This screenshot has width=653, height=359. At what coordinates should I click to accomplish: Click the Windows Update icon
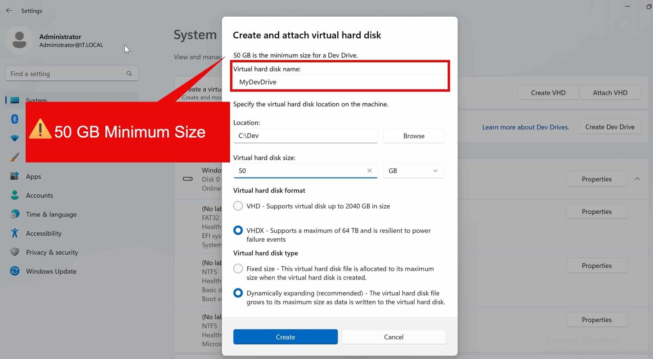[x=15, y=271]
